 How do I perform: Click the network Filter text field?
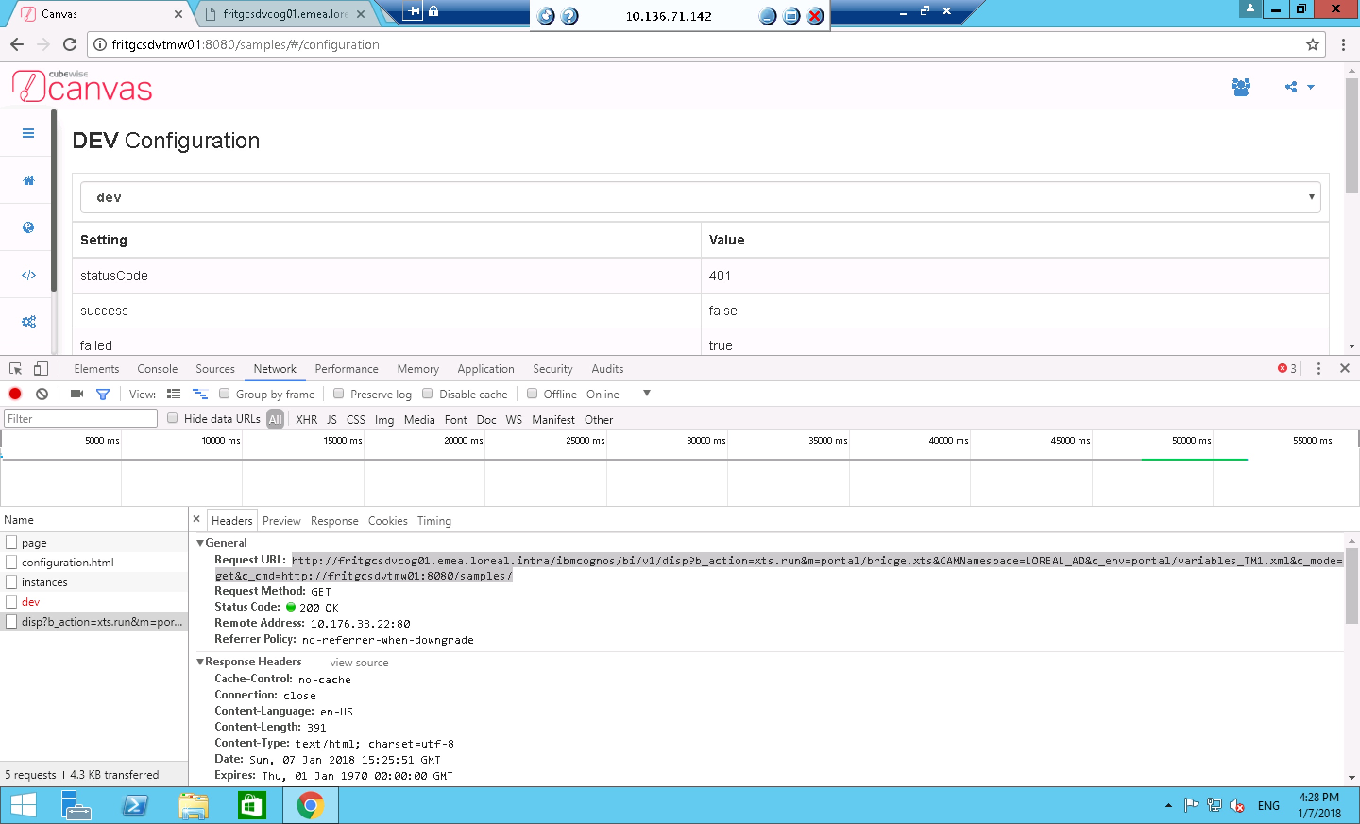(81, 418)
